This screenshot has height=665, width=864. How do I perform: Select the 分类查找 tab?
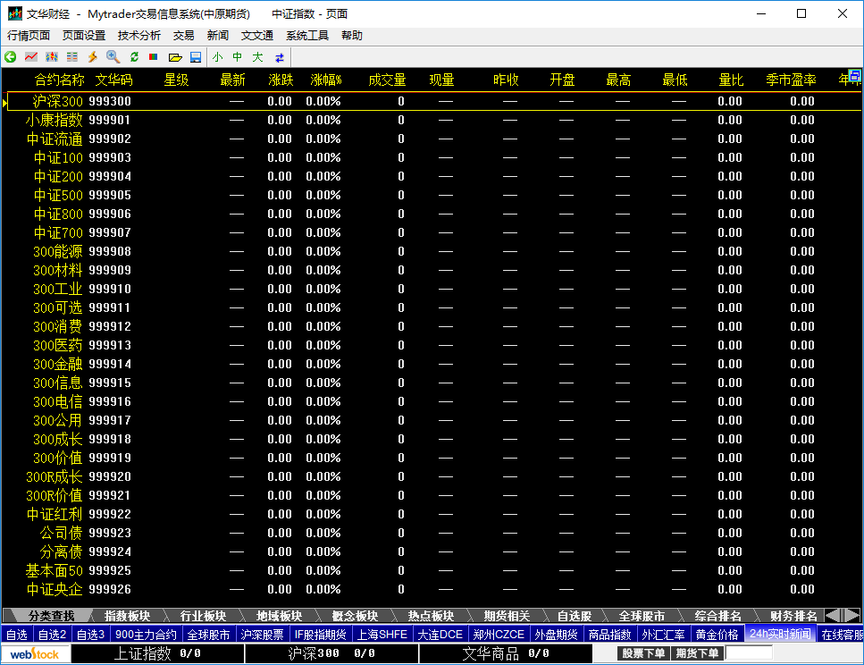[51, 616]
